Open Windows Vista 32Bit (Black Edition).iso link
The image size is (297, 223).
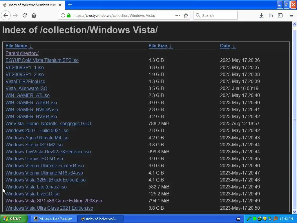click(x=46, y=180)
